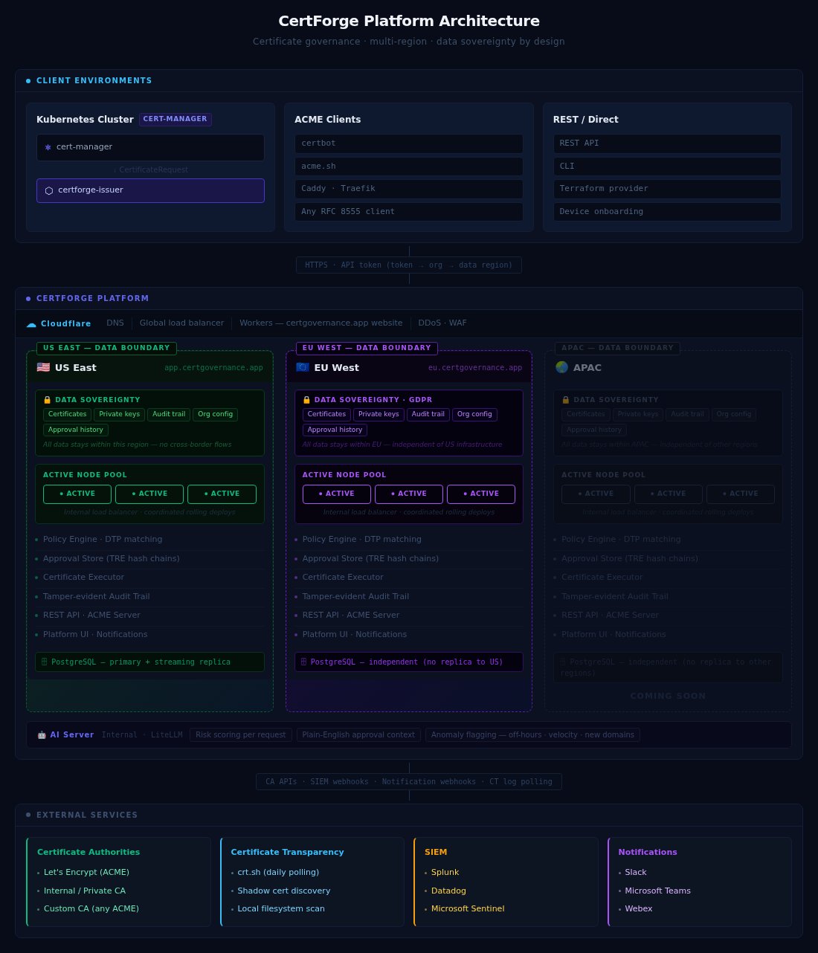Click Shadow cert discovery

point(284,891)
